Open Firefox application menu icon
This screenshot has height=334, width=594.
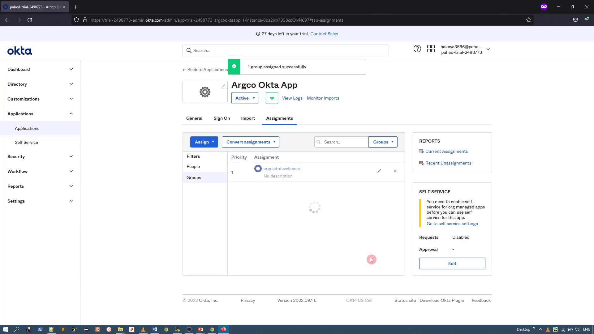tap(587, 20)
